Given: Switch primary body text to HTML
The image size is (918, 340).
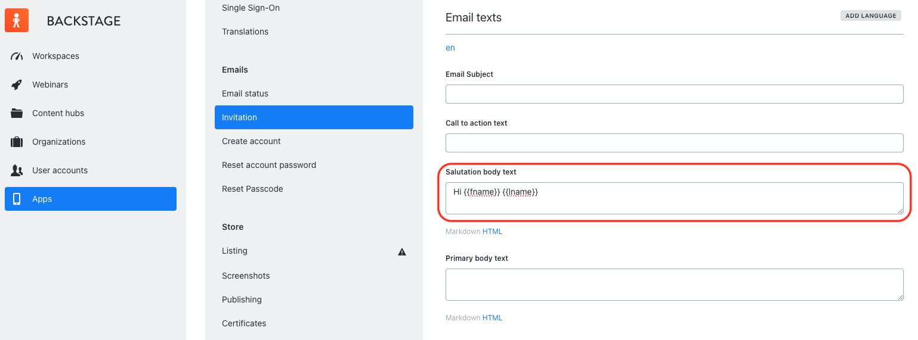Looking at the screenshot, I should click(x=492, y=318).
